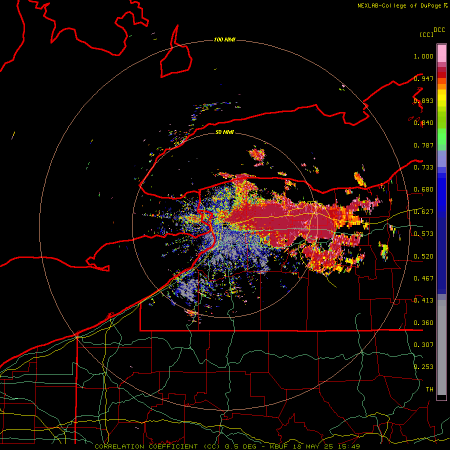Click the 0.627 color scale value
This screenshot has width=450, height=450.
click(423, 212)
